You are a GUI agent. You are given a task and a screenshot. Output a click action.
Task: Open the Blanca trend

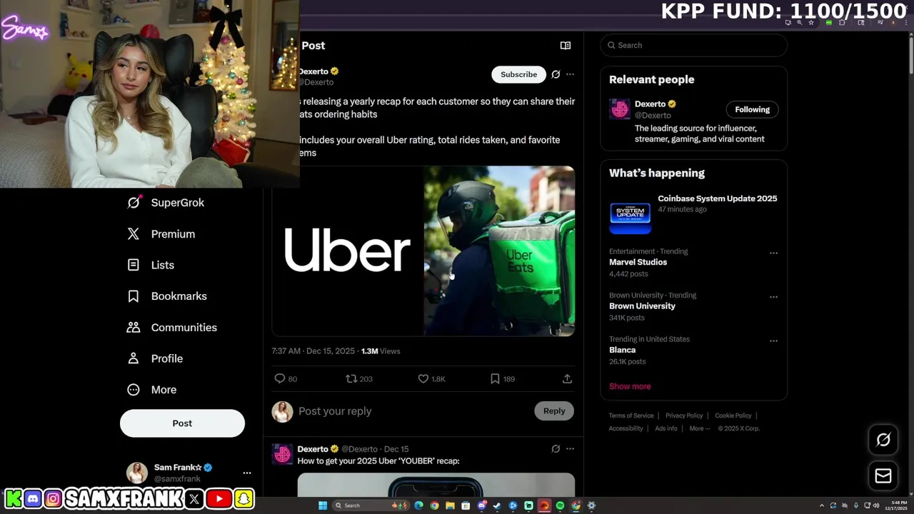[622, 350]
